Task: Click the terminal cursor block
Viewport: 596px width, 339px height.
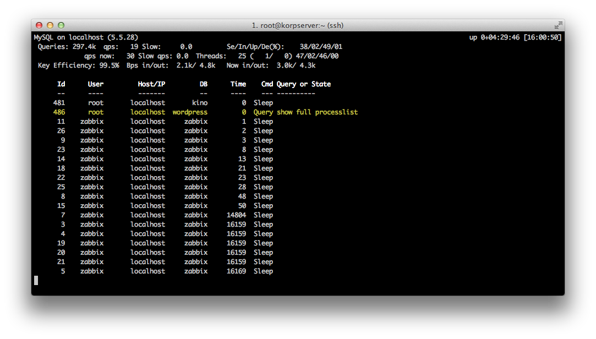Action: point(36,280)
